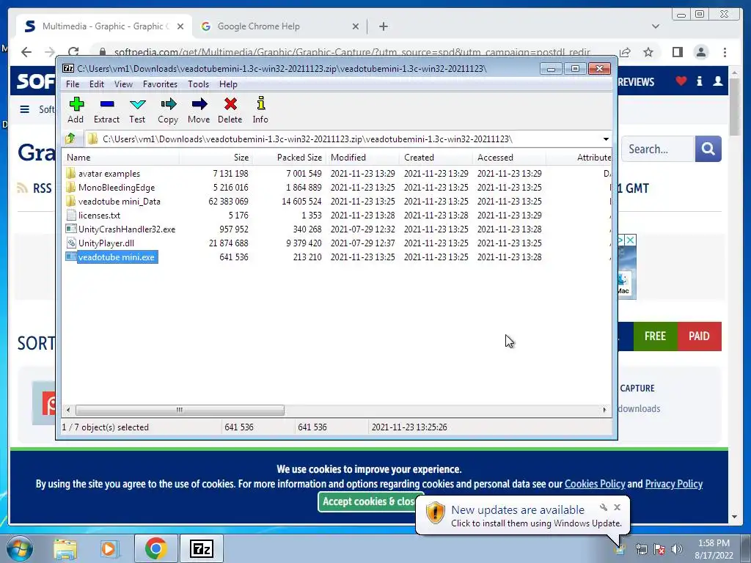Sort by Modified column header
This screenshot has width=751, height=563.
tap(362, 158)
